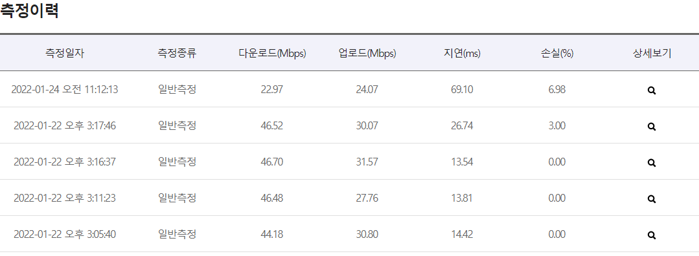Screen dimensions: 699x256
Task: Click the 31.57 upload speed cell
Action: [367, 162]
